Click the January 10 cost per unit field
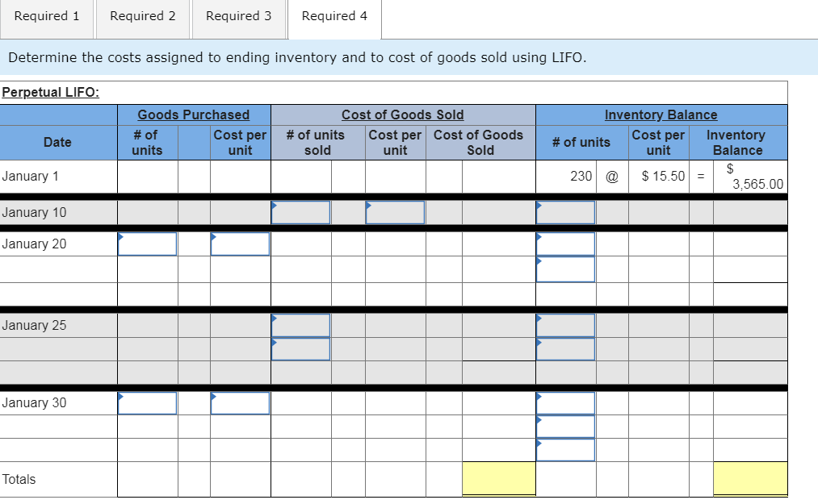Viewport: 818px width, 504px height. click(395, 212)
